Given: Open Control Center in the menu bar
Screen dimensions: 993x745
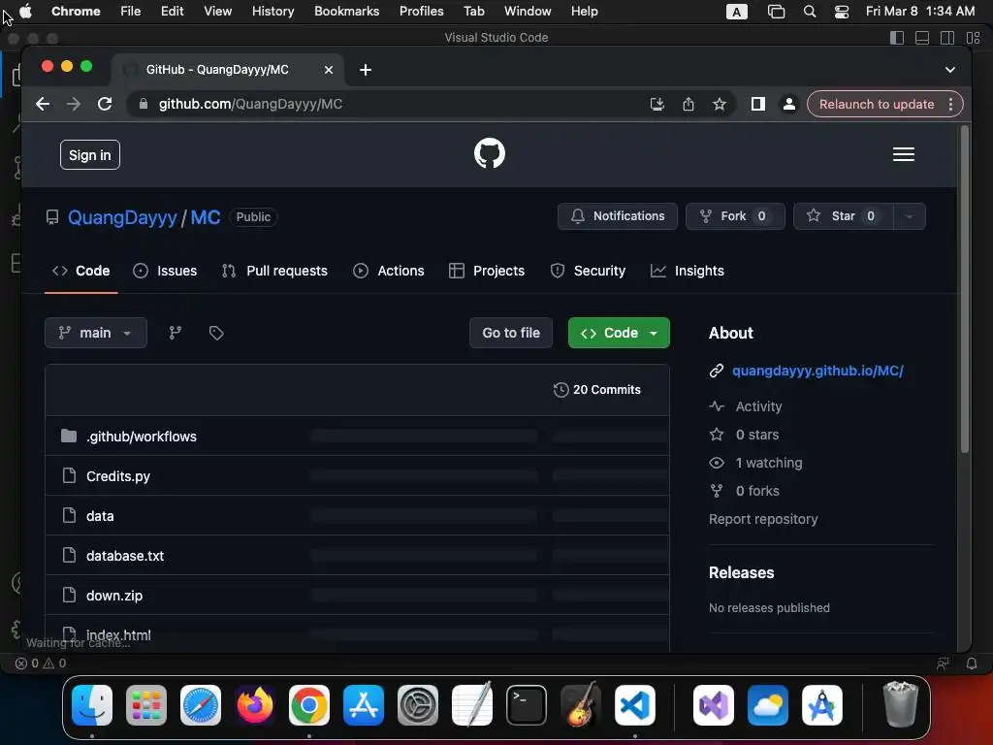Looking at the screenshot, I should [x=842, y=12].
